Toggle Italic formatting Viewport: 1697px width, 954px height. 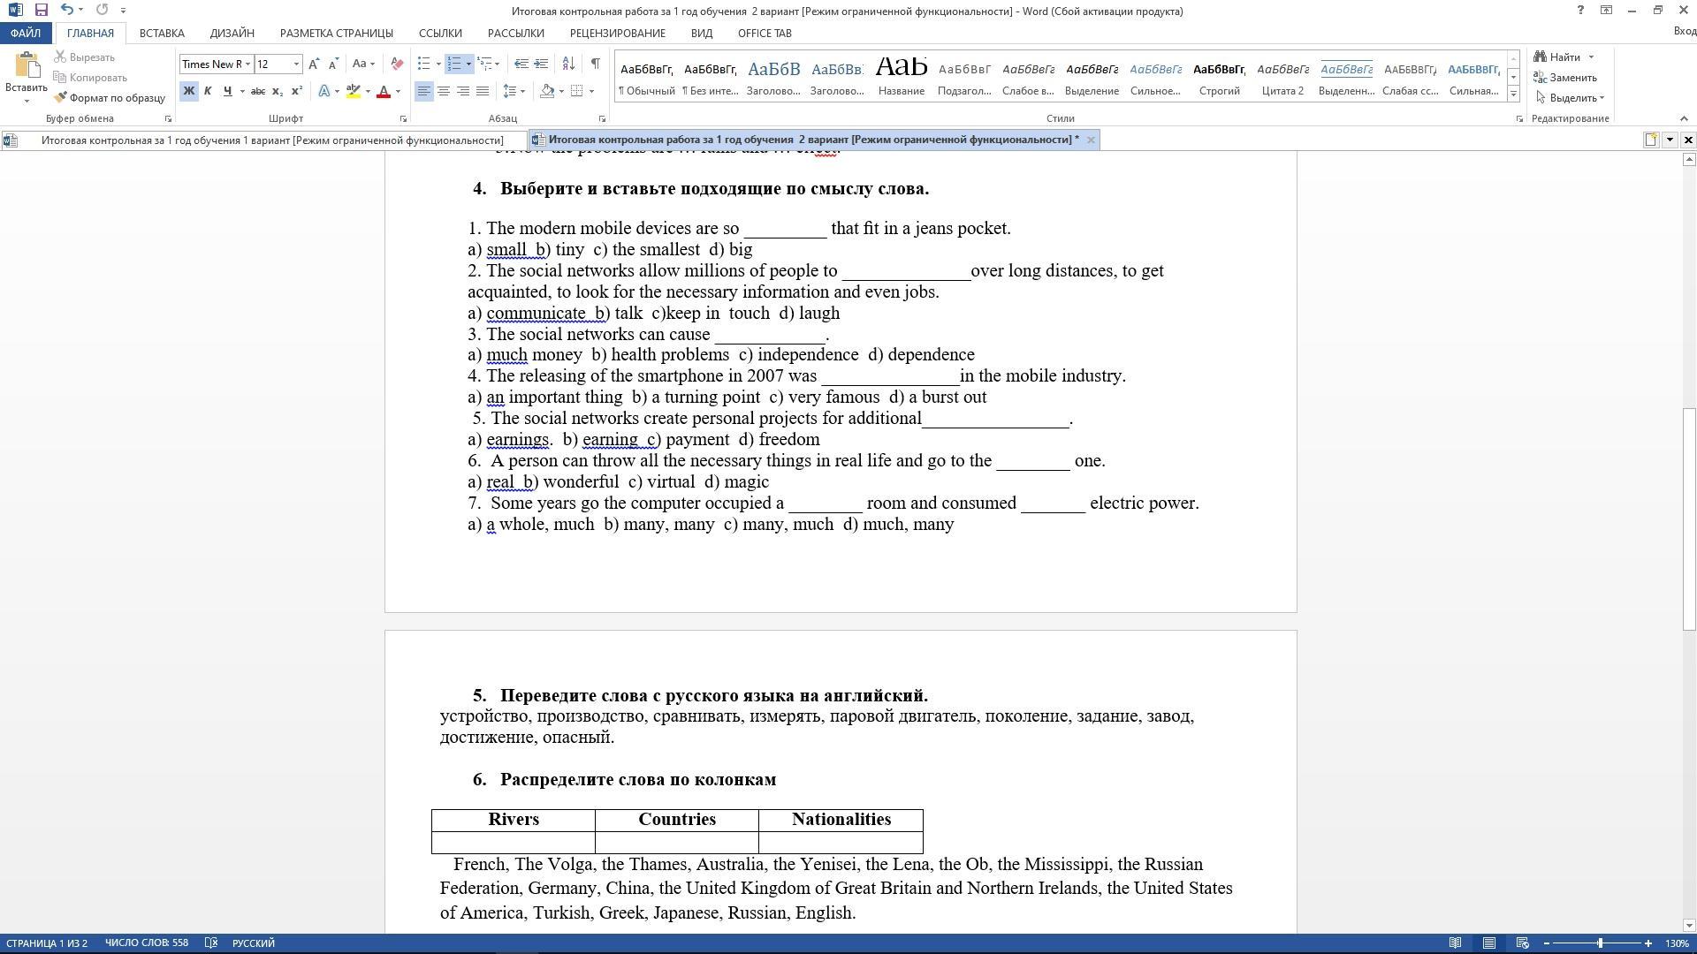[x=208, y=91]
